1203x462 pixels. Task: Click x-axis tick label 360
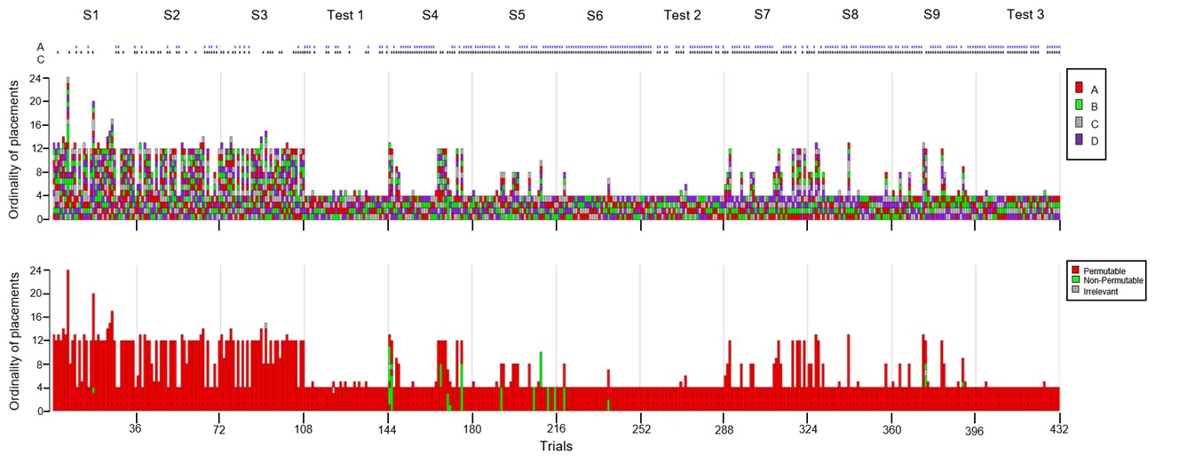(892, 430)
